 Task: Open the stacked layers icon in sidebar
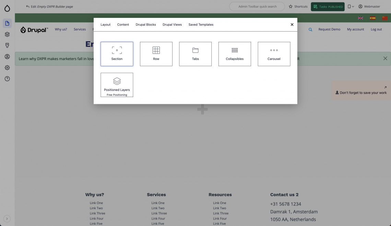point(7,34)
